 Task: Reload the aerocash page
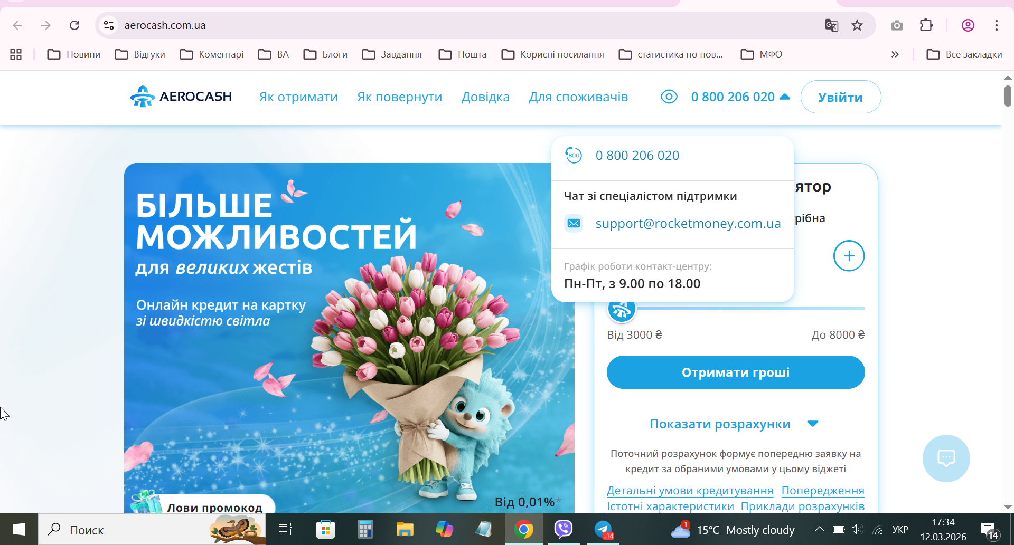74,25
